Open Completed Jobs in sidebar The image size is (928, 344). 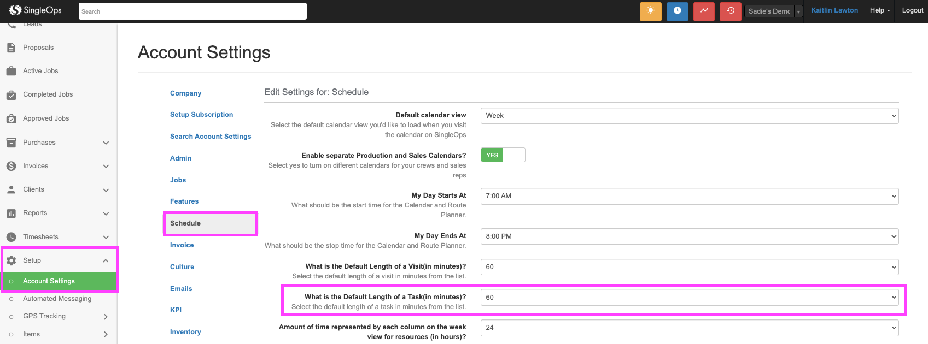pos(48,94)
